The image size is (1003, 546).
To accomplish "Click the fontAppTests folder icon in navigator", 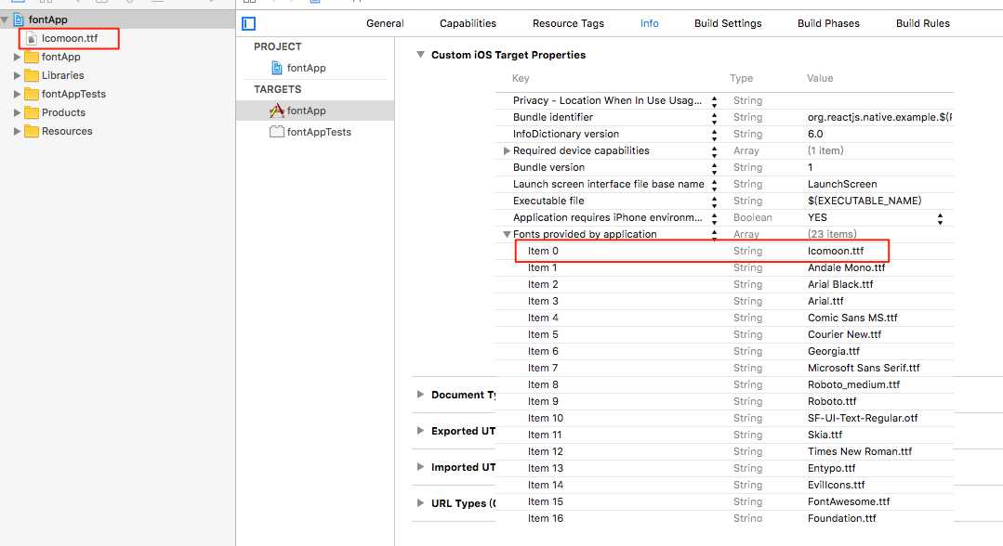I will pyautogui.click(x=32, y=94).
